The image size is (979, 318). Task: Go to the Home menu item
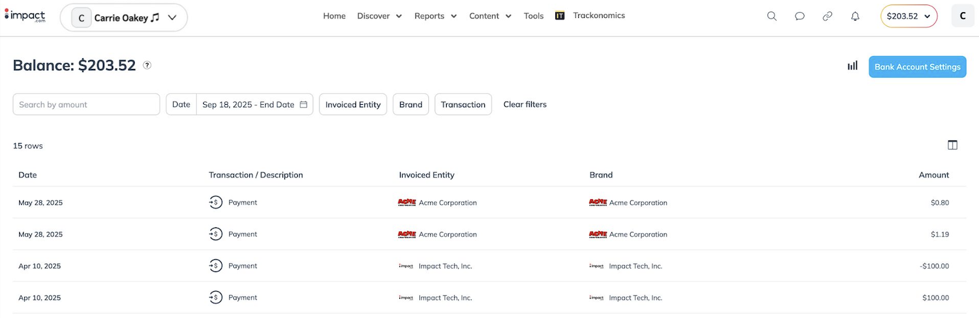click(x=334, y=16)
